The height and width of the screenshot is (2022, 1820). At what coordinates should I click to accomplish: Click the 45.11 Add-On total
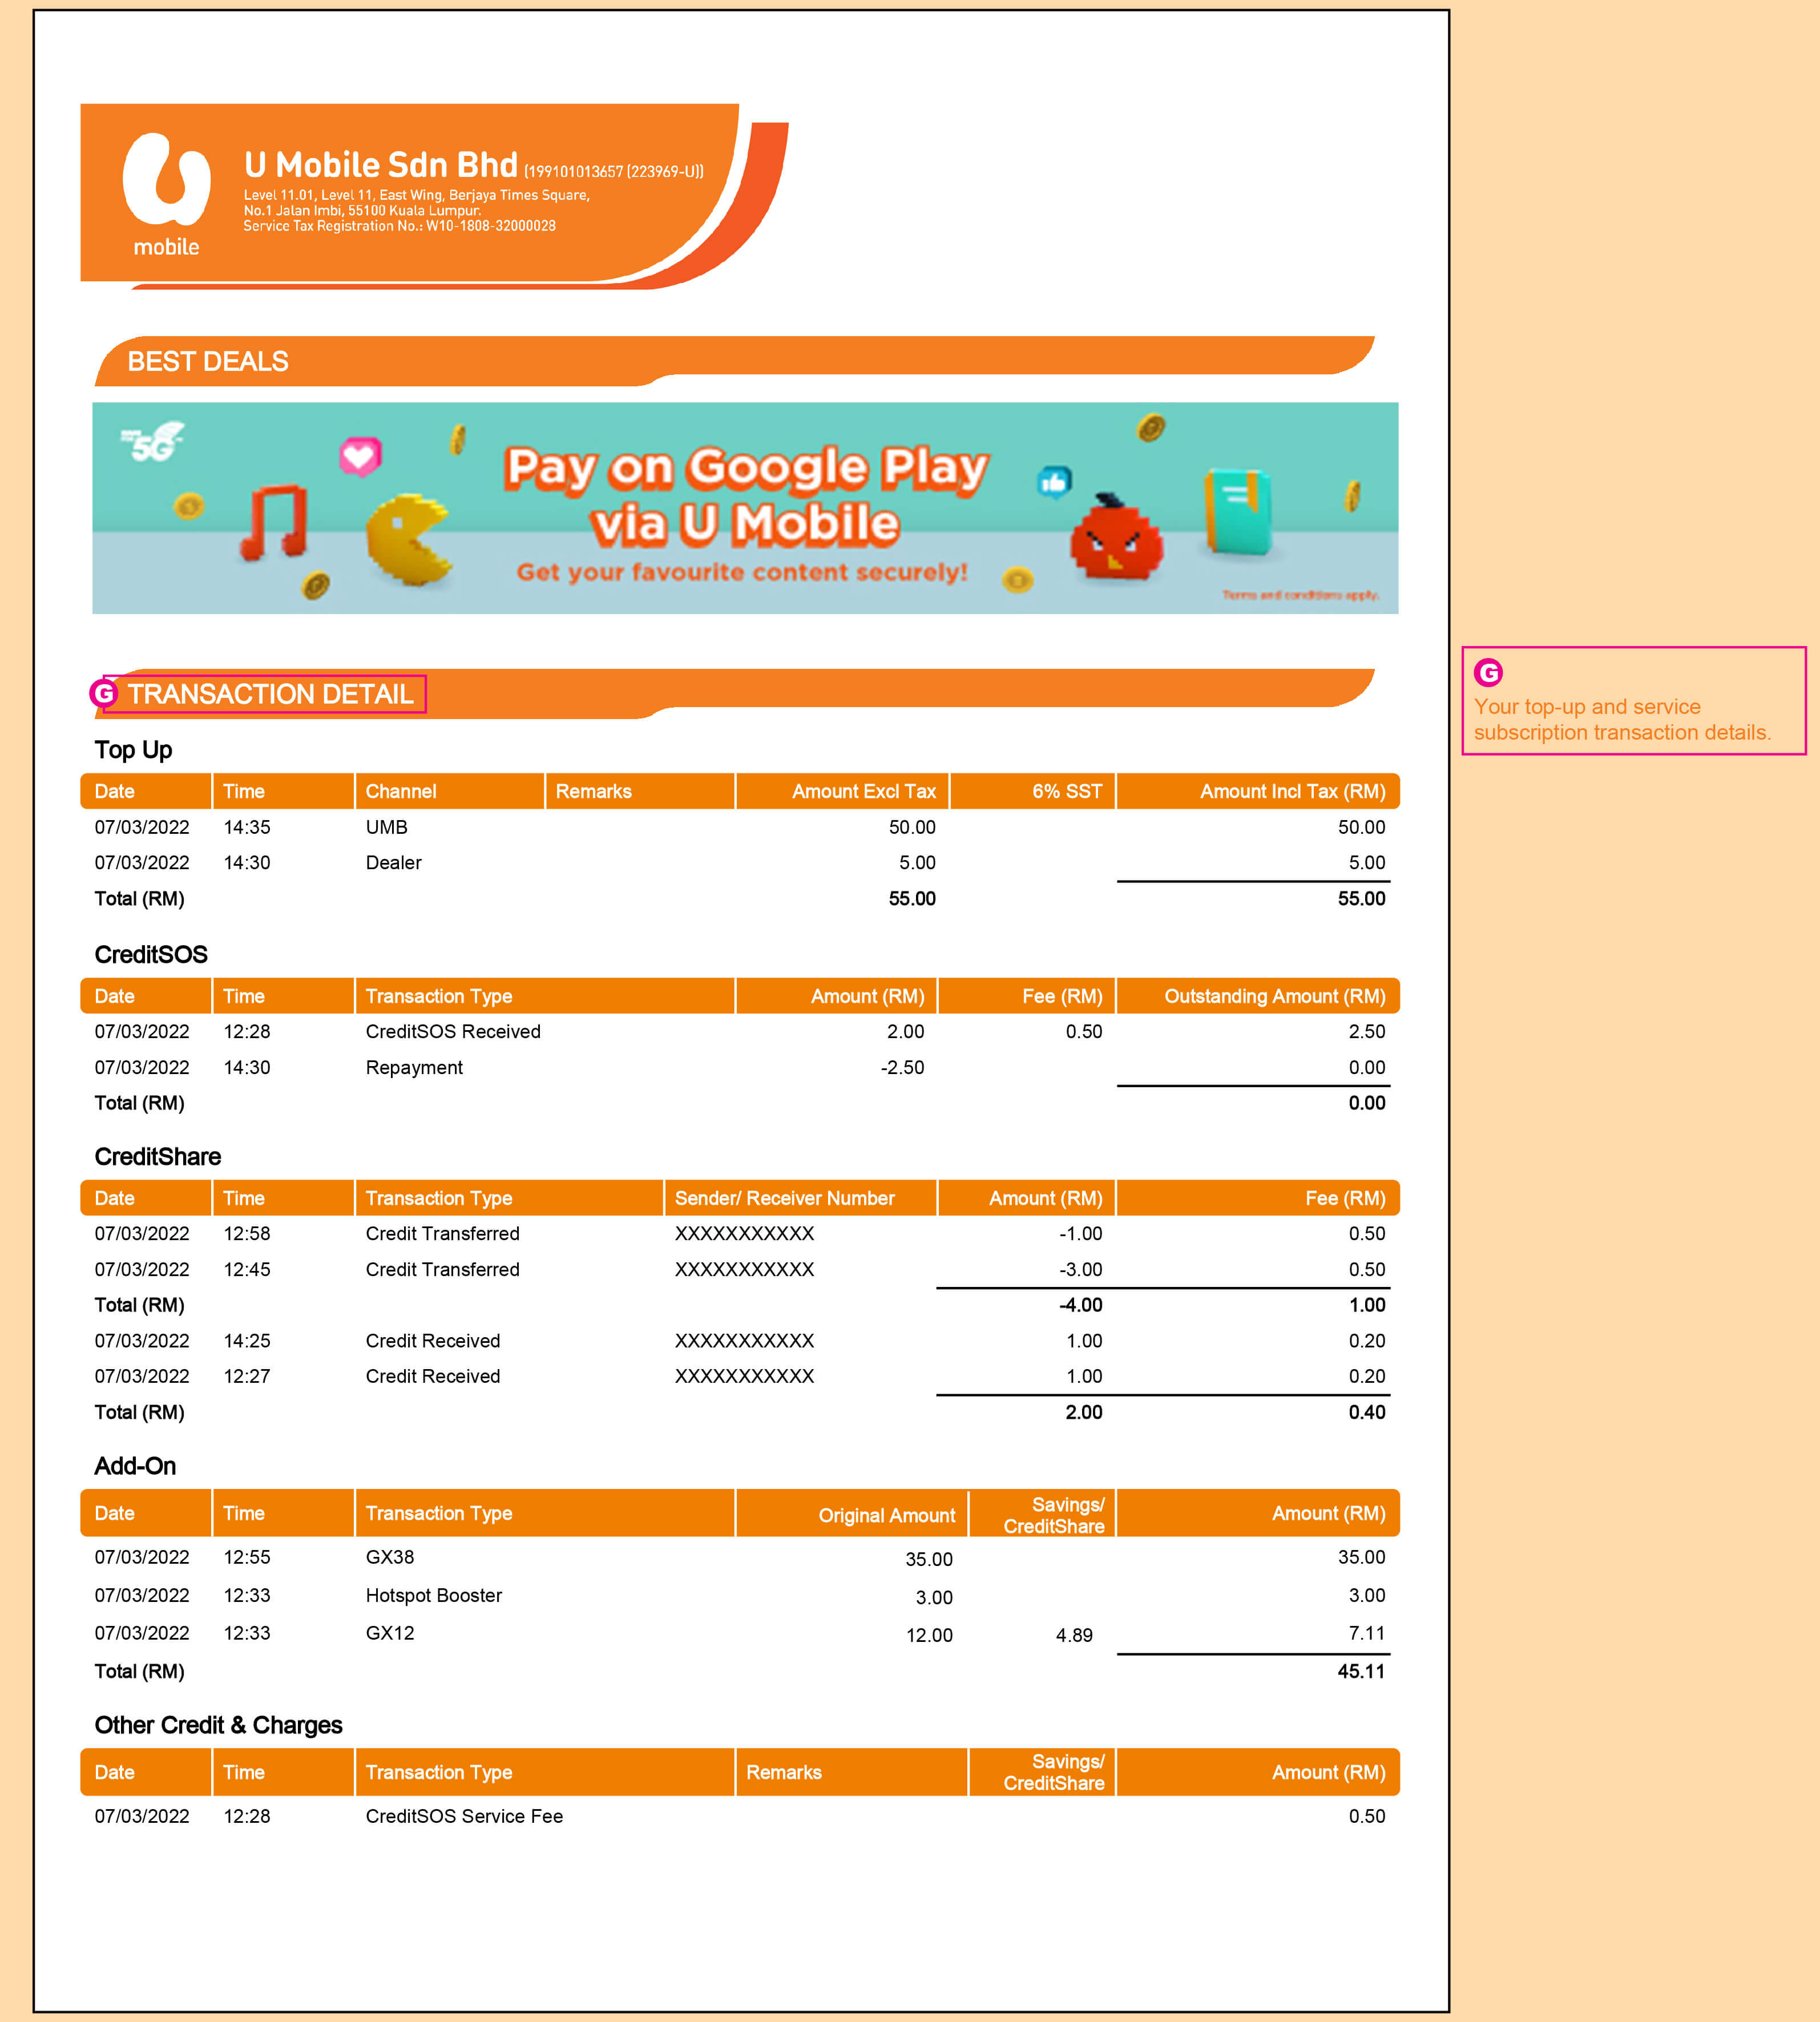coord(1361,1671)
